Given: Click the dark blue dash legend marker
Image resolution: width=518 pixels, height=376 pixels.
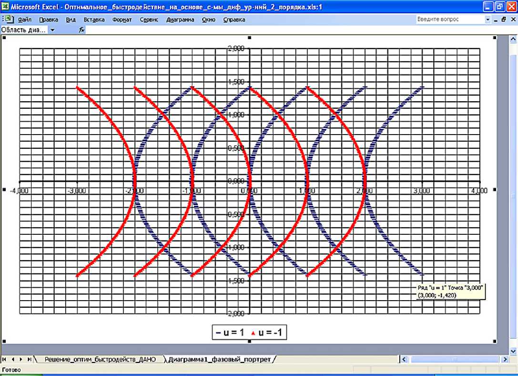Looking at the screenshot, I should click(x=218, y=333).
